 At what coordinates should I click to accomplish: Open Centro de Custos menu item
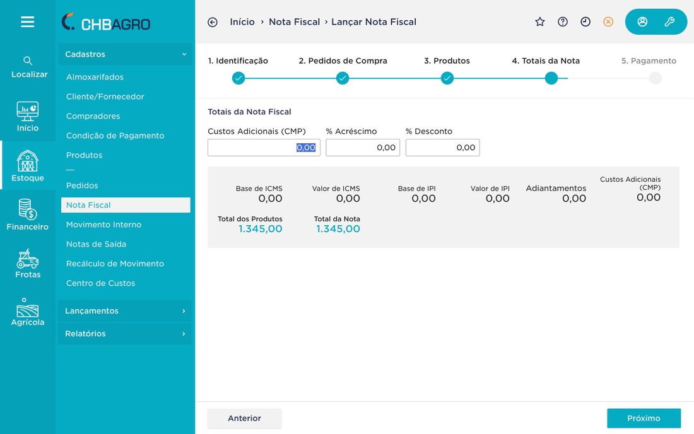pyautogui.click(x=100, y=283)
